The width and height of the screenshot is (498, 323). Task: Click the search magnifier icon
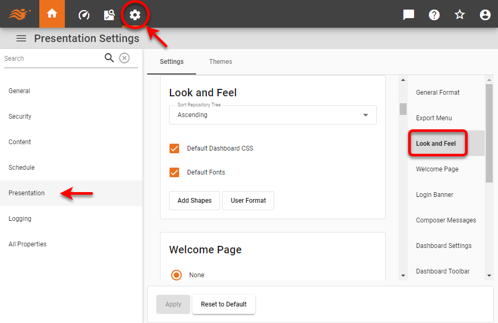(109, 58)
